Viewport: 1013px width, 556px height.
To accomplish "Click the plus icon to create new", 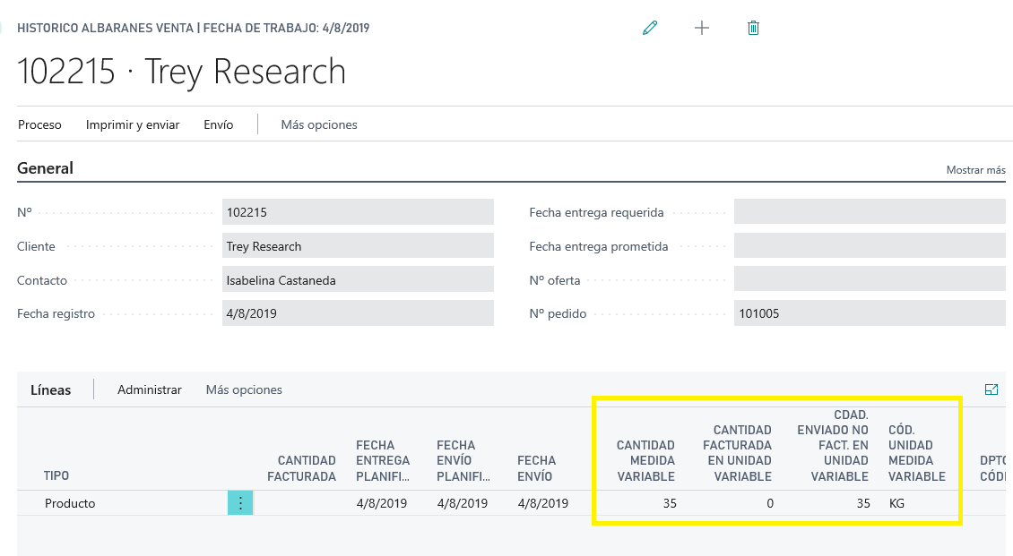I will click(x=702, y=28).
